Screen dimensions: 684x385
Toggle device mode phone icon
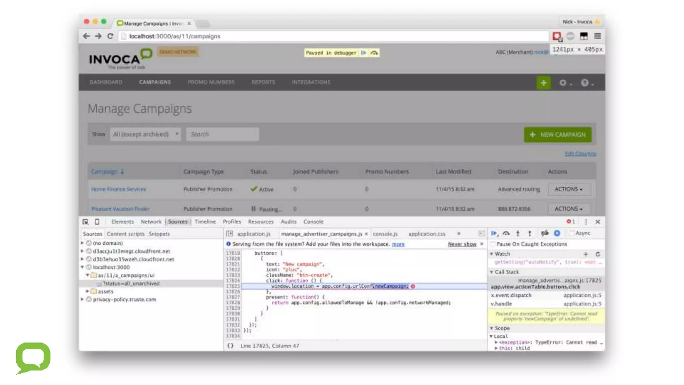point(97,222)
